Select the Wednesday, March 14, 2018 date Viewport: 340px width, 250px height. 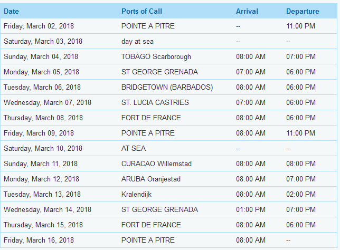(48, 209)
